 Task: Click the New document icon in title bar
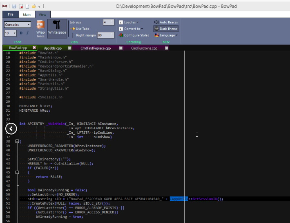point(27,7)
